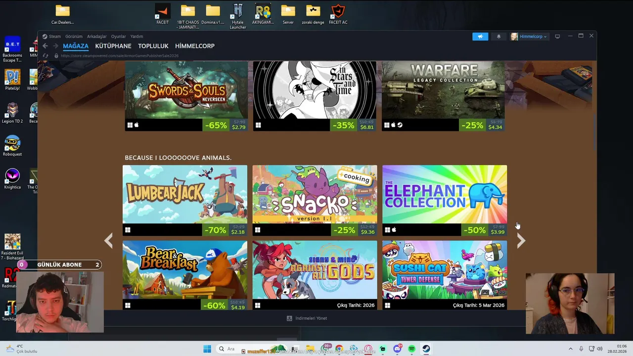Open zoraki denge folder on desktop
The height and width of the screenshot is (356, 633).
pyautogui.click(x=313, y=14)
